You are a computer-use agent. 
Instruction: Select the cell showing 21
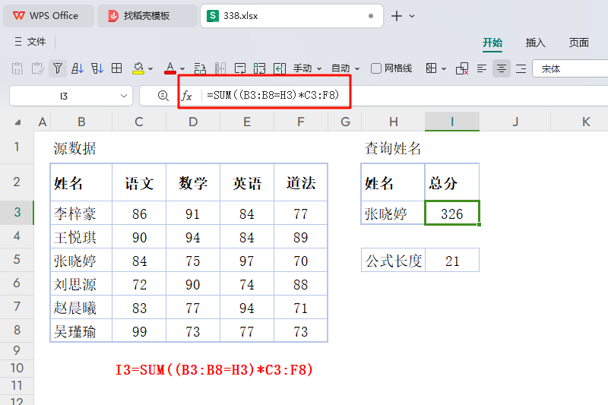[452, 261]
